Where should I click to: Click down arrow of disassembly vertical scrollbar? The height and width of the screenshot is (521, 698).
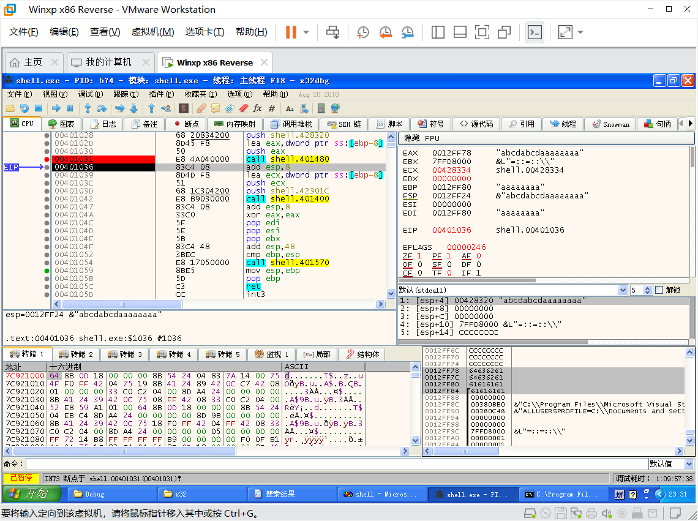click(391, 293)
